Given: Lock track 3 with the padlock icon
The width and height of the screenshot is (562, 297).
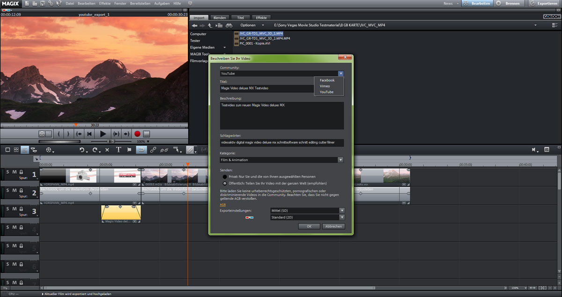Looking at the screenshot, I should pos(21,208).
